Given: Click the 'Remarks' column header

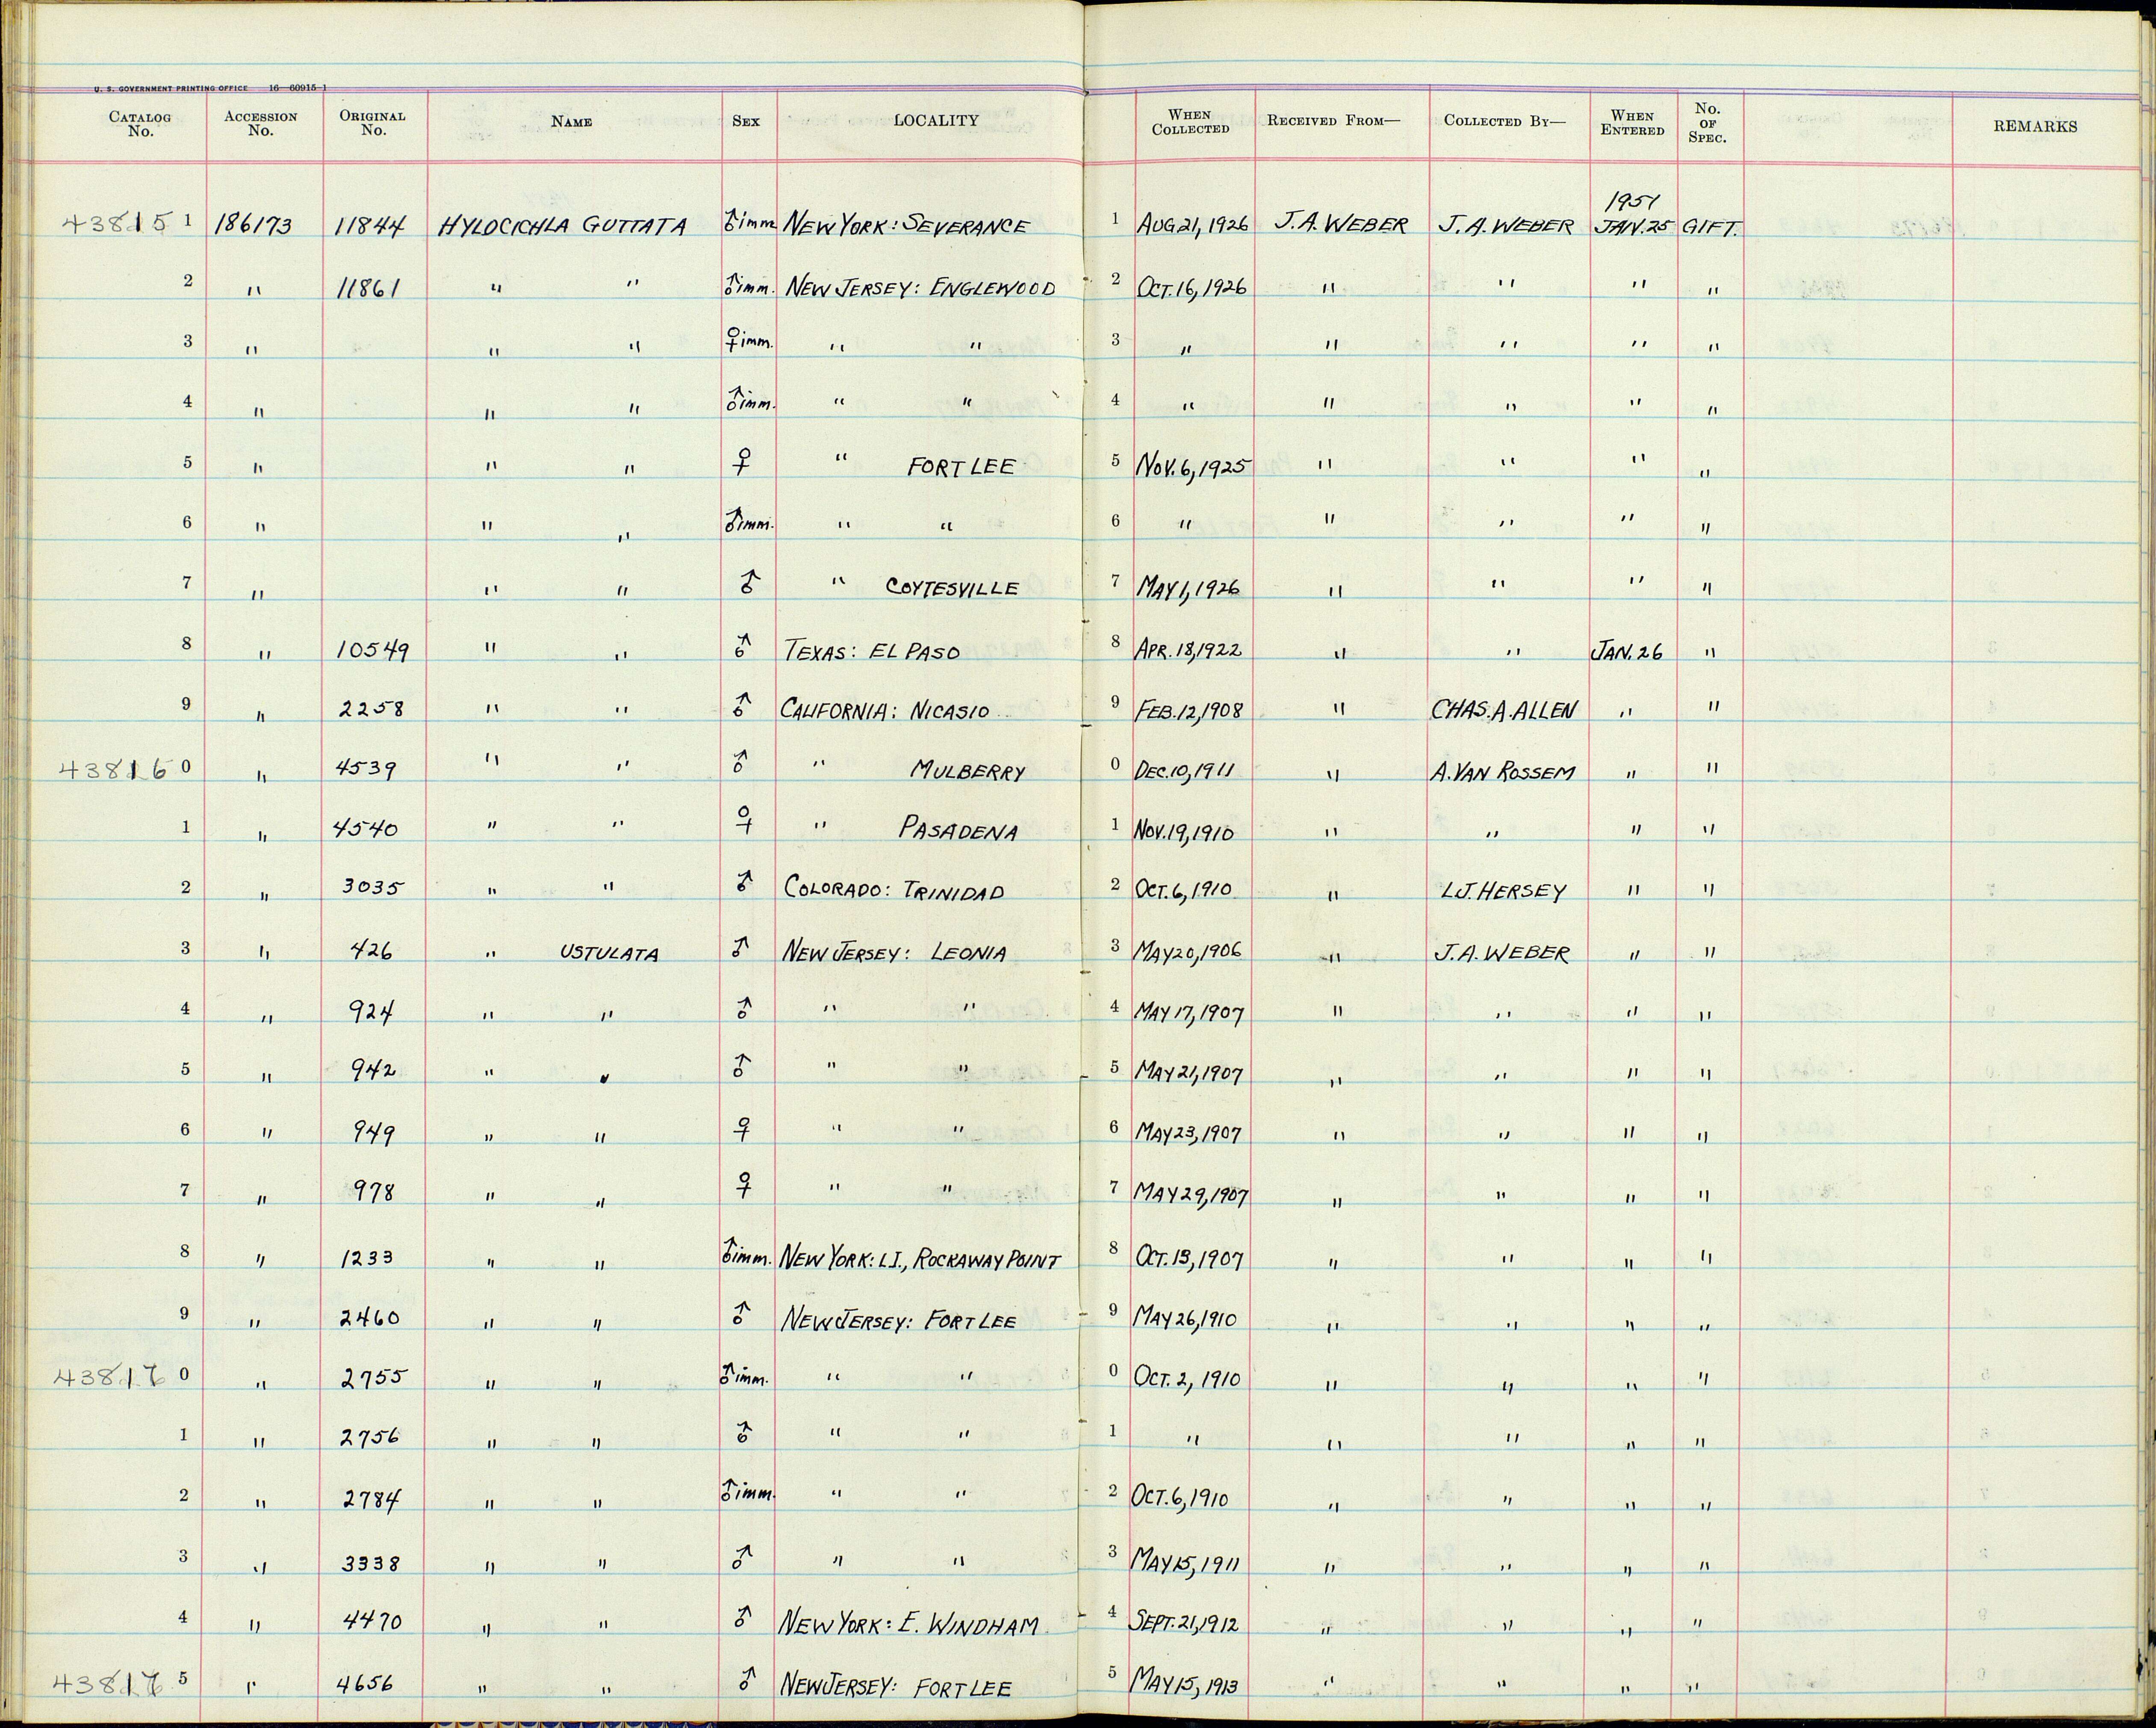Looking at the screenshot, I should click(x=2035, y=126).
